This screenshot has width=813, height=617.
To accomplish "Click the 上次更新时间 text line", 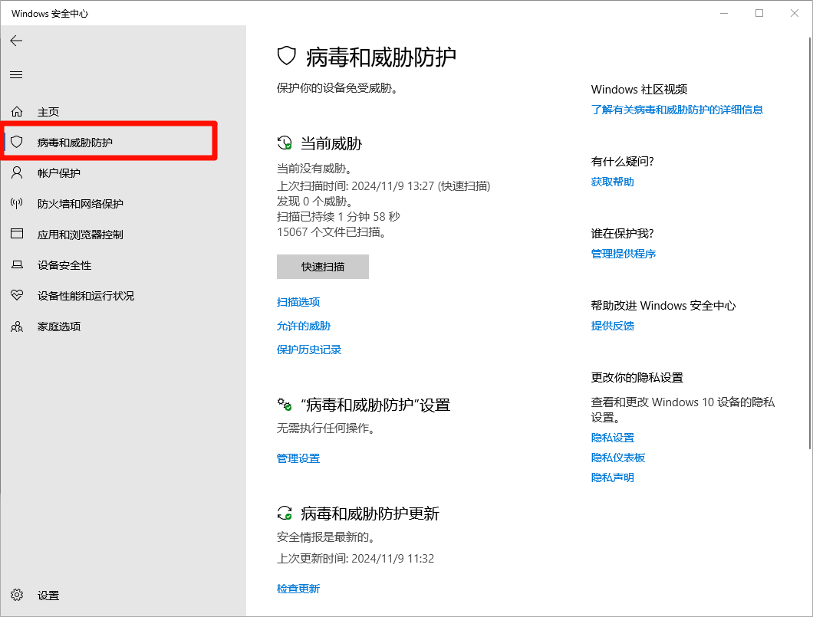I will [355, 559].
